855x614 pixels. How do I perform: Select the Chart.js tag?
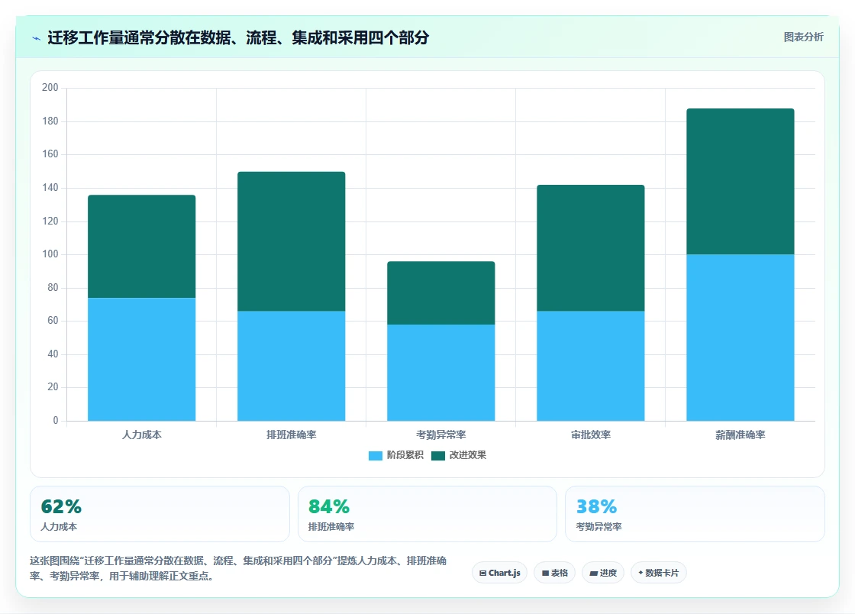point(499,573)
